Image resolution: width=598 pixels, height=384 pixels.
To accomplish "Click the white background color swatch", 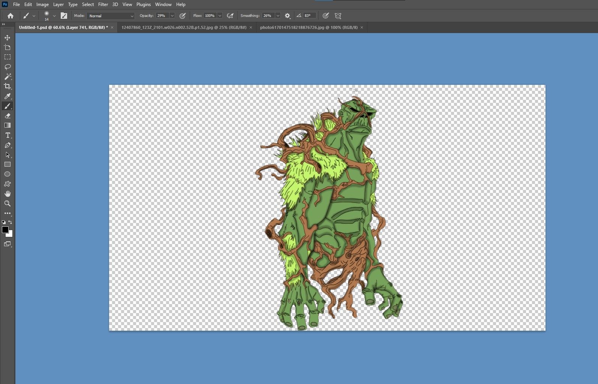I will pyautogui.click(x=10, y=235).
